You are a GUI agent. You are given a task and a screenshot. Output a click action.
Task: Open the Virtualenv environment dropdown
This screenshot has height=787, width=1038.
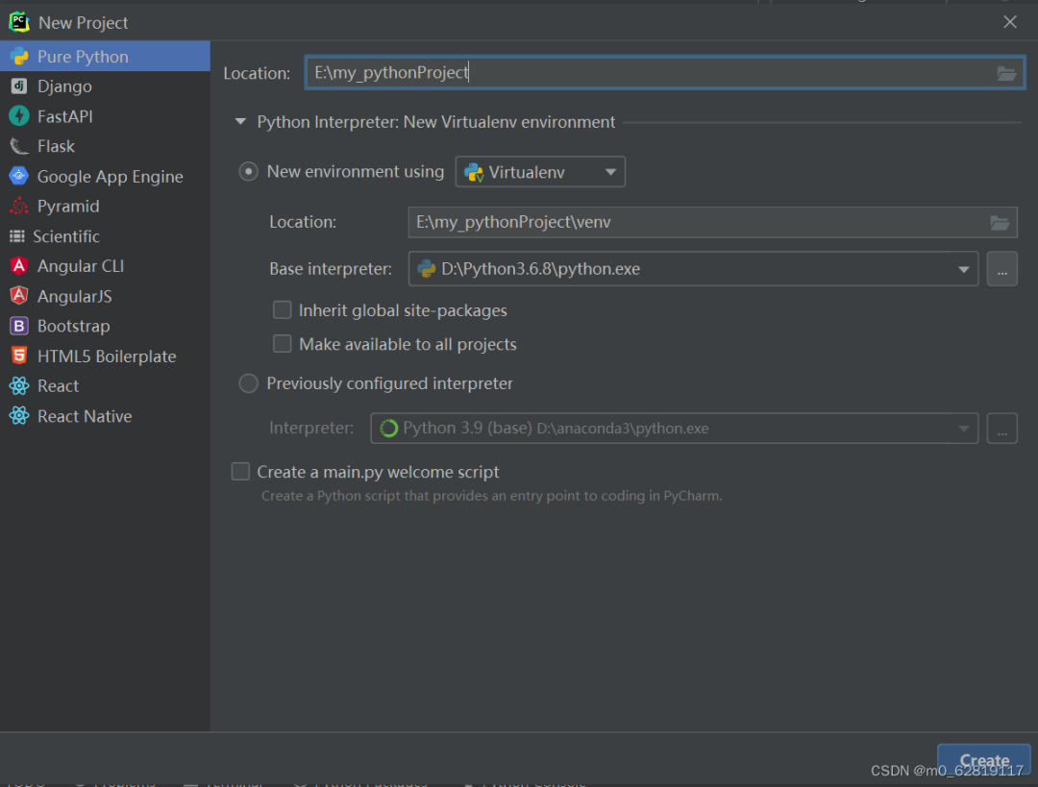coord(540,172)
